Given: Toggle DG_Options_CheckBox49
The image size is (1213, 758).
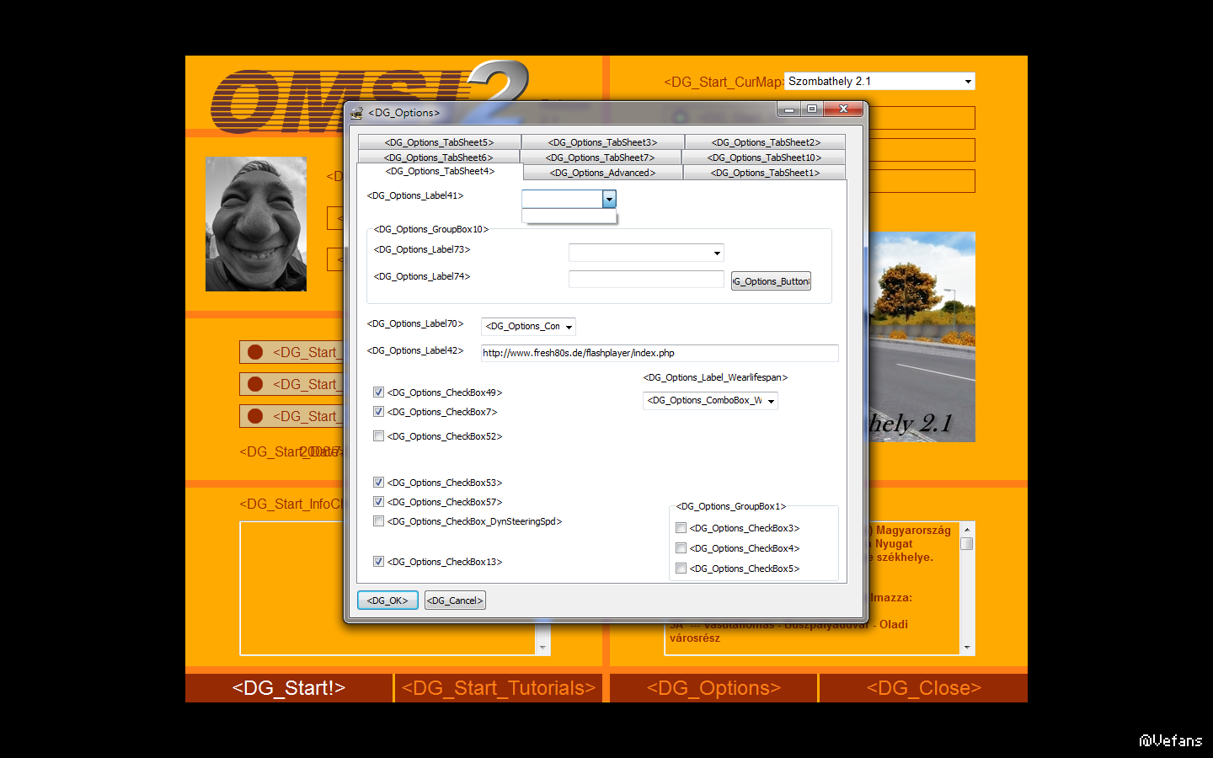Looking at the screenshot, I should click(378, 392).
